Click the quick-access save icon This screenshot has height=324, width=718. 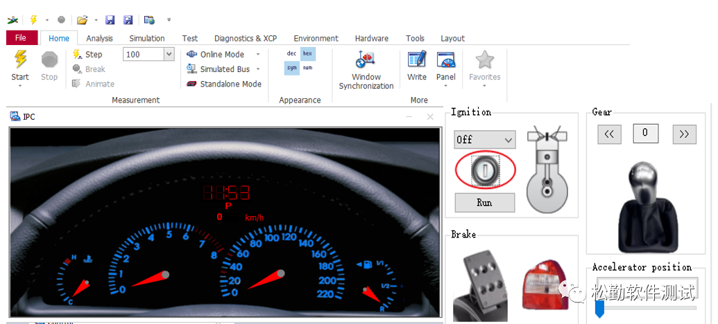[110, 19]
